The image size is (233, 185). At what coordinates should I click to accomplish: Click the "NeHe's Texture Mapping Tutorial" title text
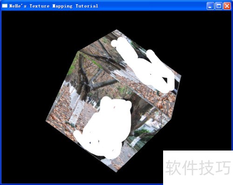(54, 6)
